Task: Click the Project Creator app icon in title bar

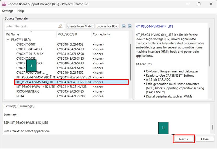Action: click(4, 4)
